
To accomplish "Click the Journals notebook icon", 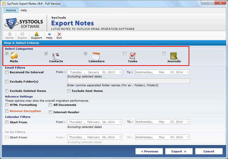I will tap(174, 56).
